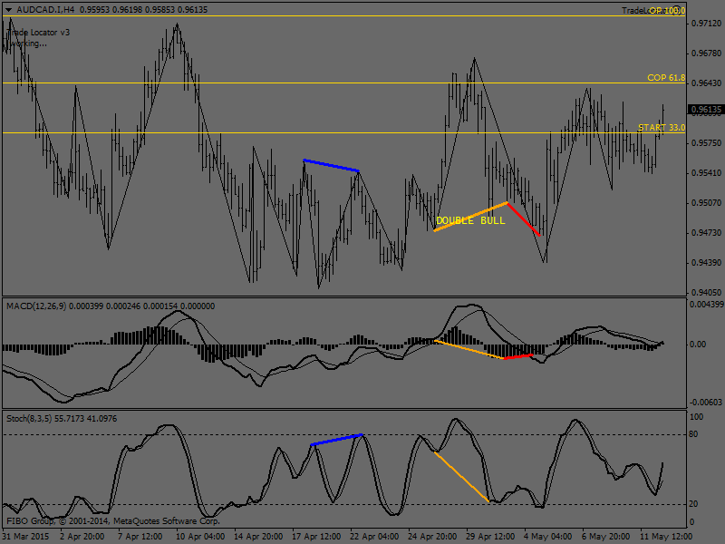Click the OP 100.0 level label
The width and height of the screenshot is (725, 544).
(666, 11)
